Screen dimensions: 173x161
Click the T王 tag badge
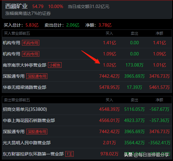[70, 154]
